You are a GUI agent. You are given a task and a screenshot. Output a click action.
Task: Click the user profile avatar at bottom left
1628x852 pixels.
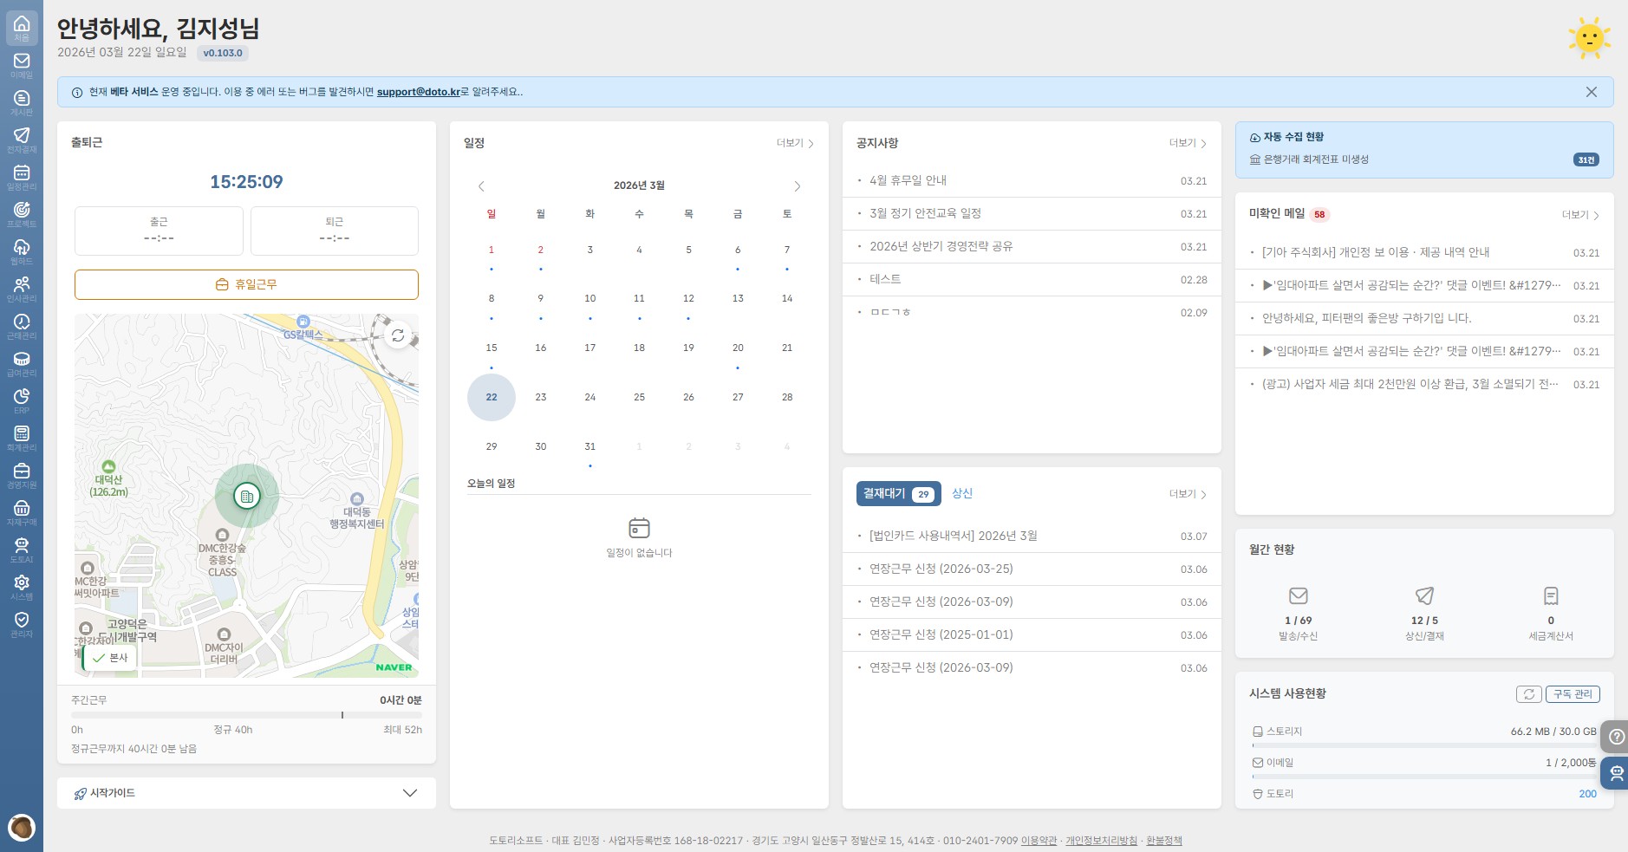point(22,827)
